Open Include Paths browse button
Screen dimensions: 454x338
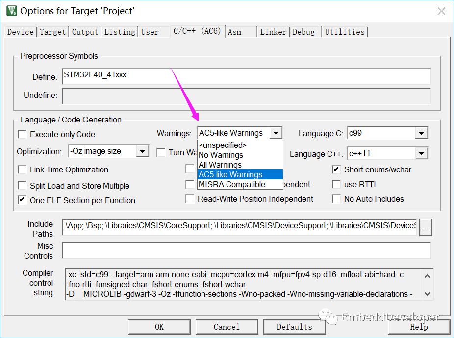tap(426, 227)
